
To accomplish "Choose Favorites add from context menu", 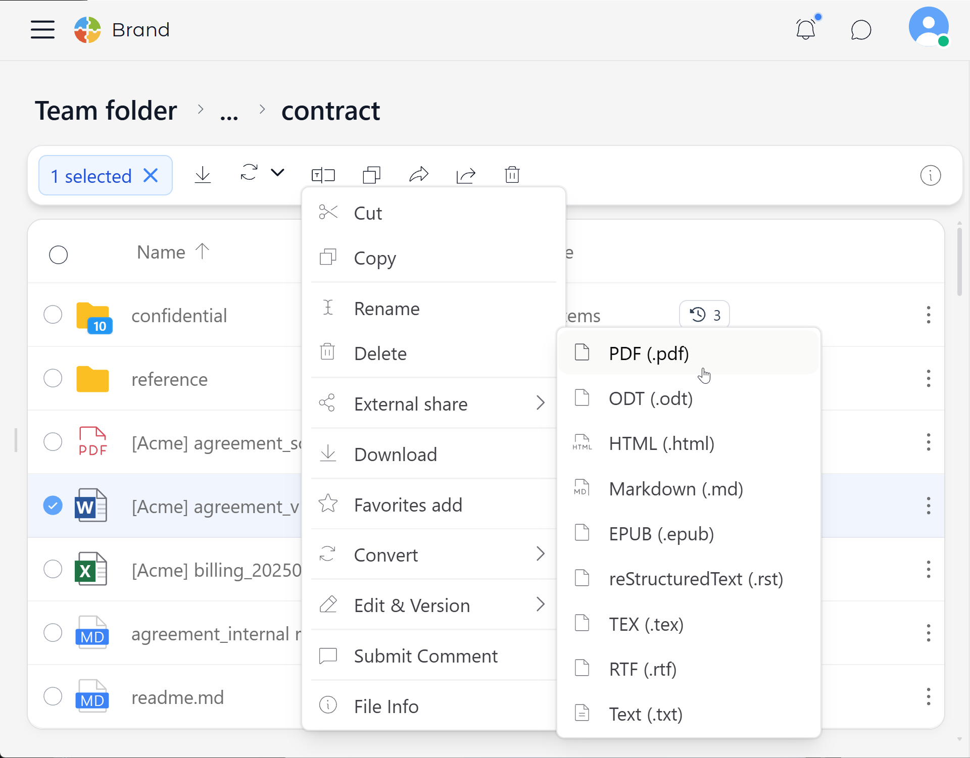I will click(x=433, y=505).
